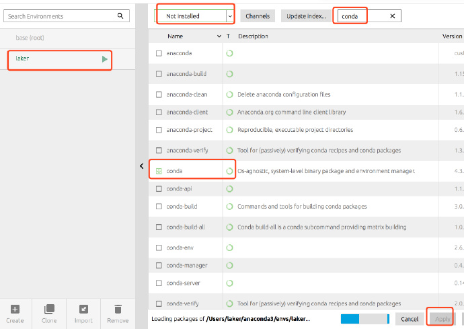
Task: Check the conda-env package checkbox
Action: click(x=159, y=248)
